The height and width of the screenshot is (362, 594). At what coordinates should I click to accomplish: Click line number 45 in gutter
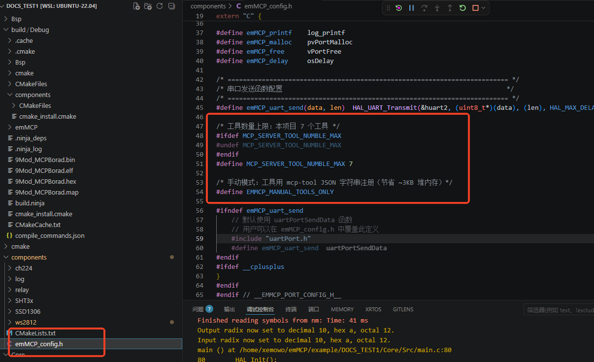[199, 107]
